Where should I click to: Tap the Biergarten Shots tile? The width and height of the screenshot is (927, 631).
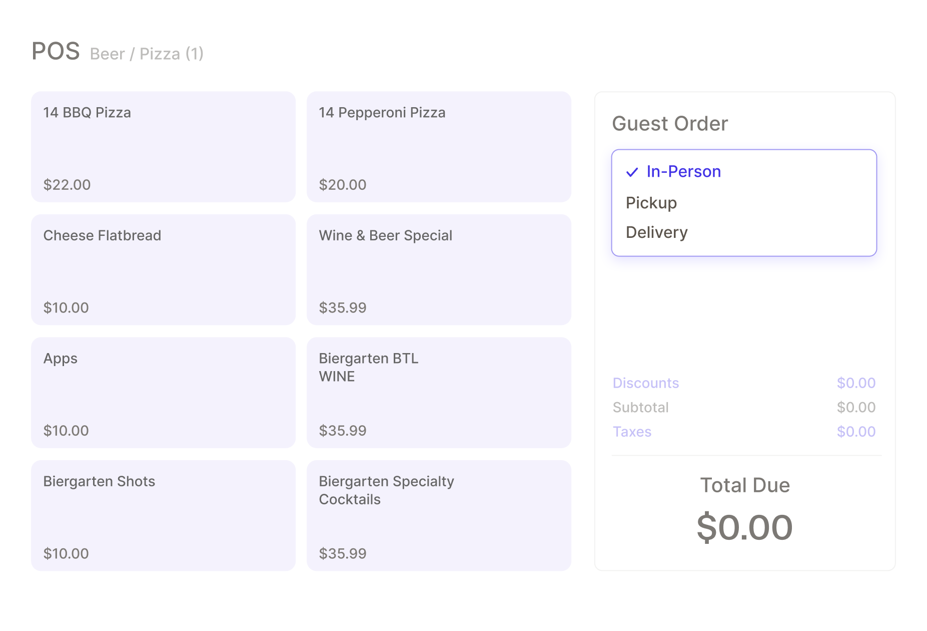pyautogui.click(x=163, y=515)
